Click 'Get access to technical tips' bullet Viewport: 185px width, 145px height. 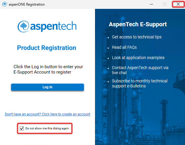(136, 37)
